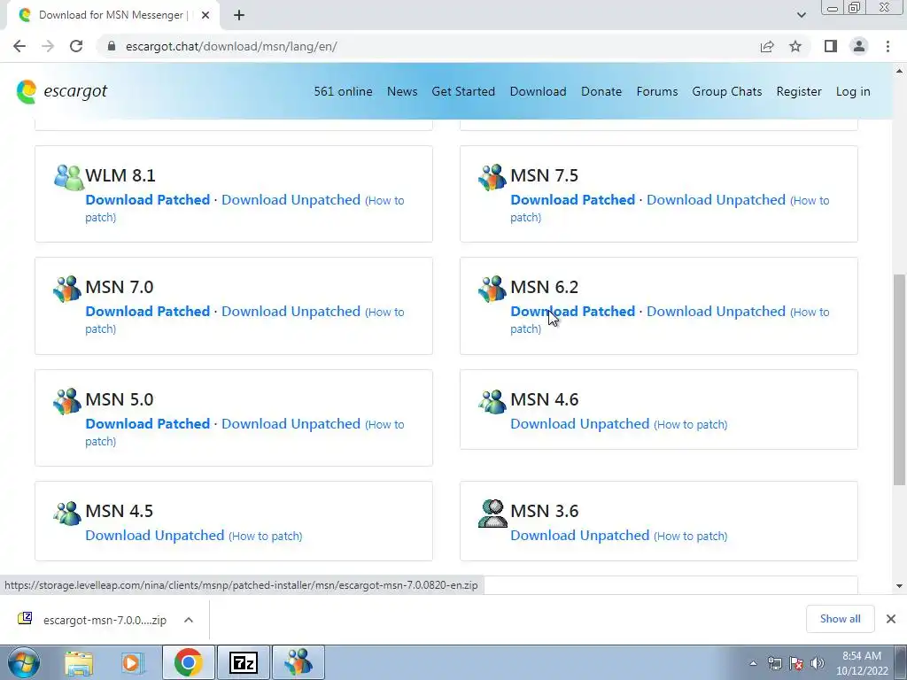907x680 pixels.
Task: Go back with the browser back arrow
Action: coord(19,46)
